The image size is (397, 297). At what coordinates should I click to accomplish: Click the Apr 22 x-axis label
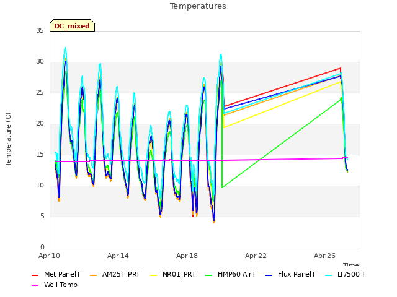point(256,256)
